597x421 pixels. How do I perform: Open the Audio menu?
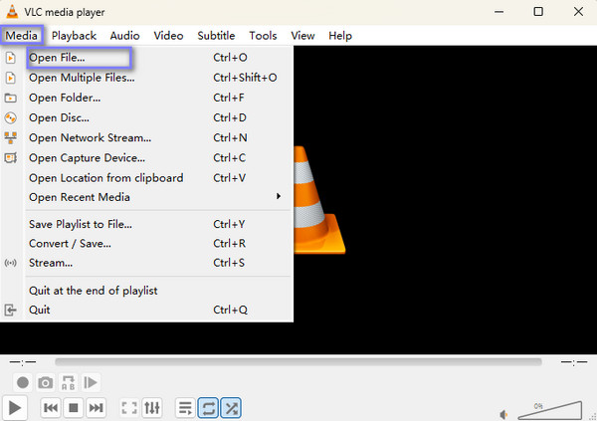(125, 36)
